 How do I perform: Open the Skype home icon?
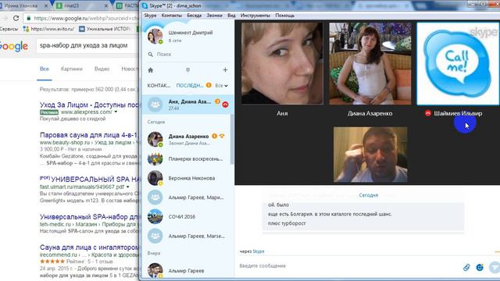point(151,70)
